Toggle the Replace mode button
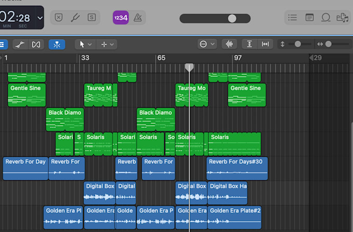 coord(59,17)
